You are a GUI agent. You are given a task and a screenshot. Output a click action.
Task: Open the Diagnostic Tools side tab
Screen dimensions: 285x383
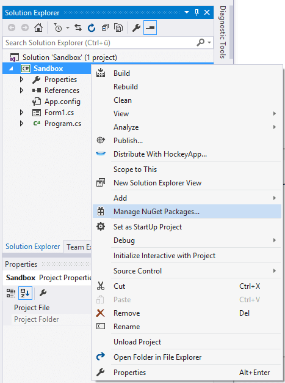click(223, 32)
